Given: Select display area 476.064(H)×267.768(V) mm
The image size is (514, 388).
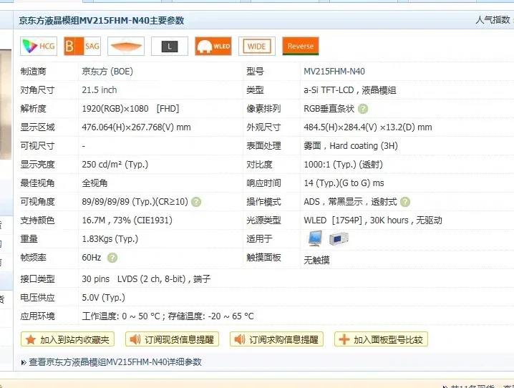Looking at the screenshot, I should click(x=136, y=127).
